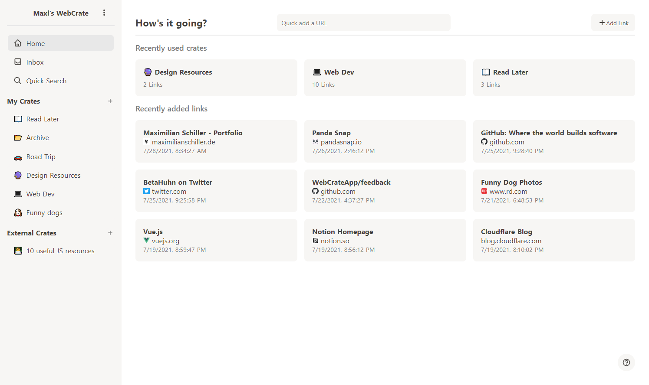649x385 pixels.
Task: Select Read Later under My Crates
Action: click(x=42, y=119)
